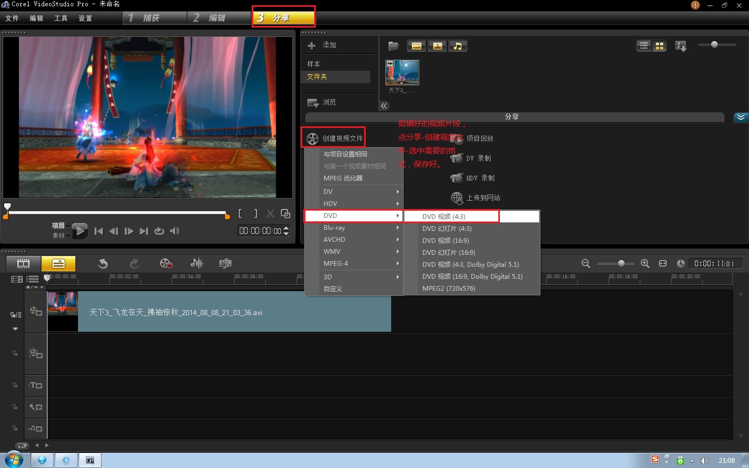Click the undo arrow in timeline toolbar
The width and height of the screenshot is (749, 468).
[x=103, y=264]
